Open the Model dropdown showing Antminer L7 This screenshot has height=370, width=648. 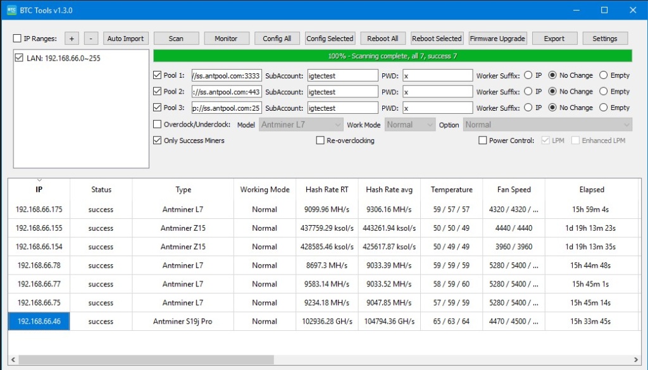click(301, 125)
